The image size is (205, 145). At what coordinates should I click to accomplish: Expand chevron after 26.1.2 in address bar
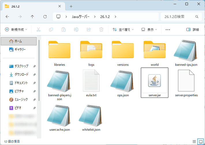[115, 17]
